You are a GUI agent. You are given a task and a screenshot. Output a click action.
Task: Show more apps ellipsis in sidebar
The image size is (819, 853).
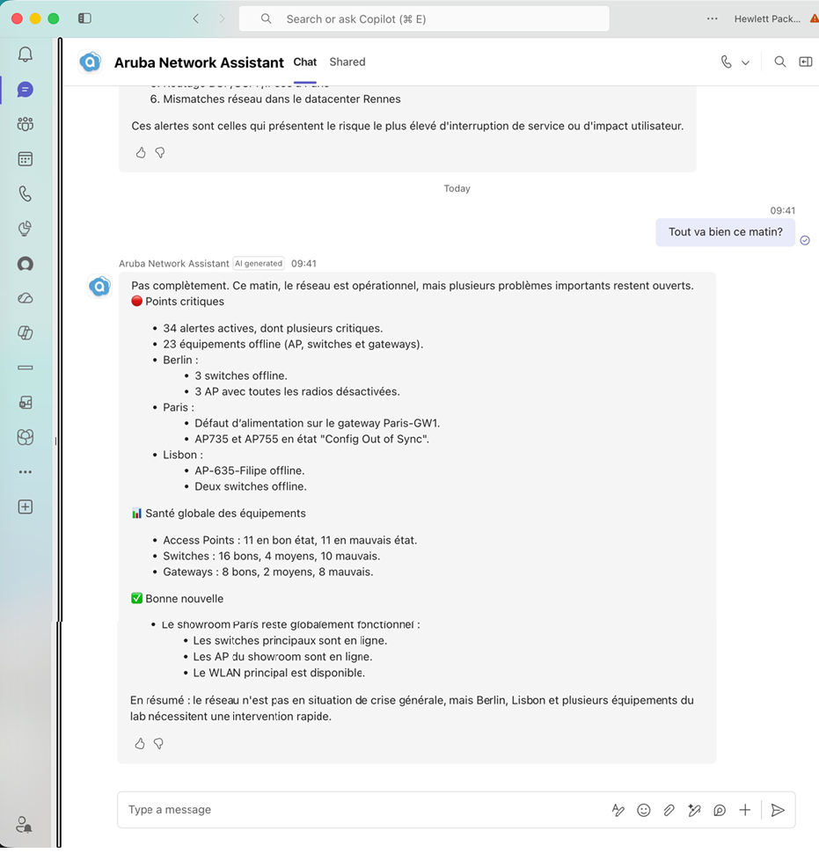click(x=25, y=471)
